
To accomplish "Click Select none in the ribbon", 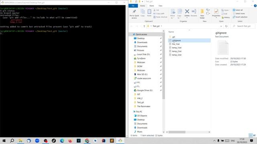I will pyautogui.click(x=239, y=14).
